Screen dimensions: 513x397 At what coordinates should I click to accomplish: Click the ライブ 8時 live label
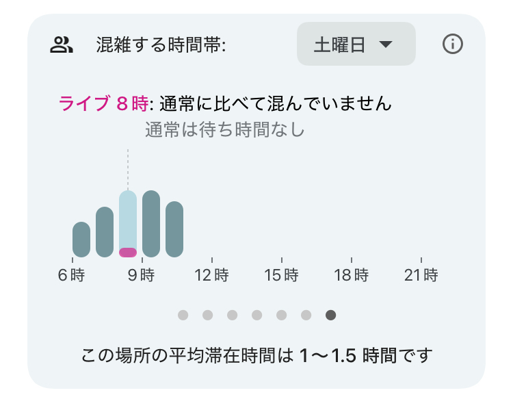point(103,104)
